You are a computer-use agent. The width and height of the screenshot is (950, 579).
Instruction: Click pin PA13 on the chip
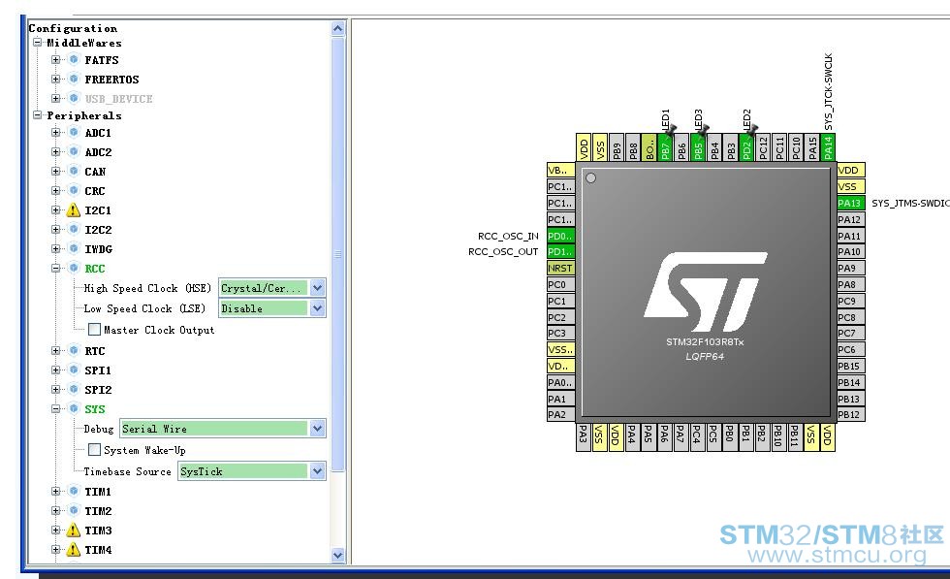point(851,203)
